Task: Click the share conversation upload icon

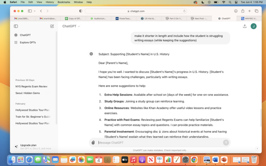Action: 244,26
